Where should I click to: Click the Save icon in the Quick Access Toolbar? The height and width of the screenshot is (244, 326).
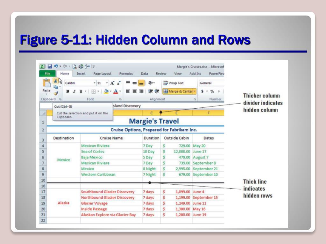(x=49, y=66)
